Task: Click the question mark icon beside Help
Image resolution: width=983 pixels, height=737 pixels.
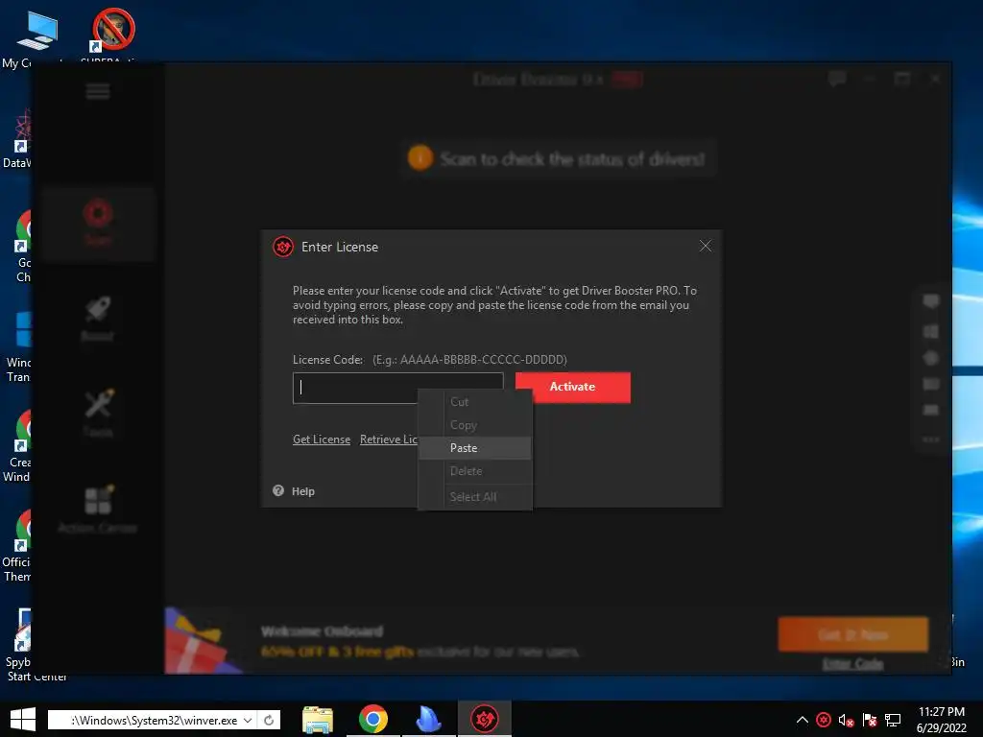Action: pos(278,490)
